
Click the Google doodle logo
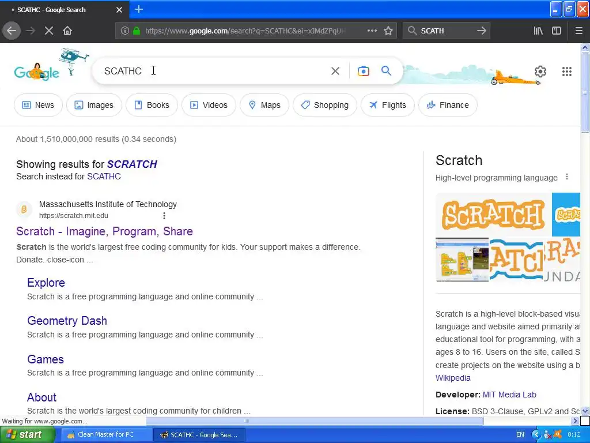(x=36, y=71)
